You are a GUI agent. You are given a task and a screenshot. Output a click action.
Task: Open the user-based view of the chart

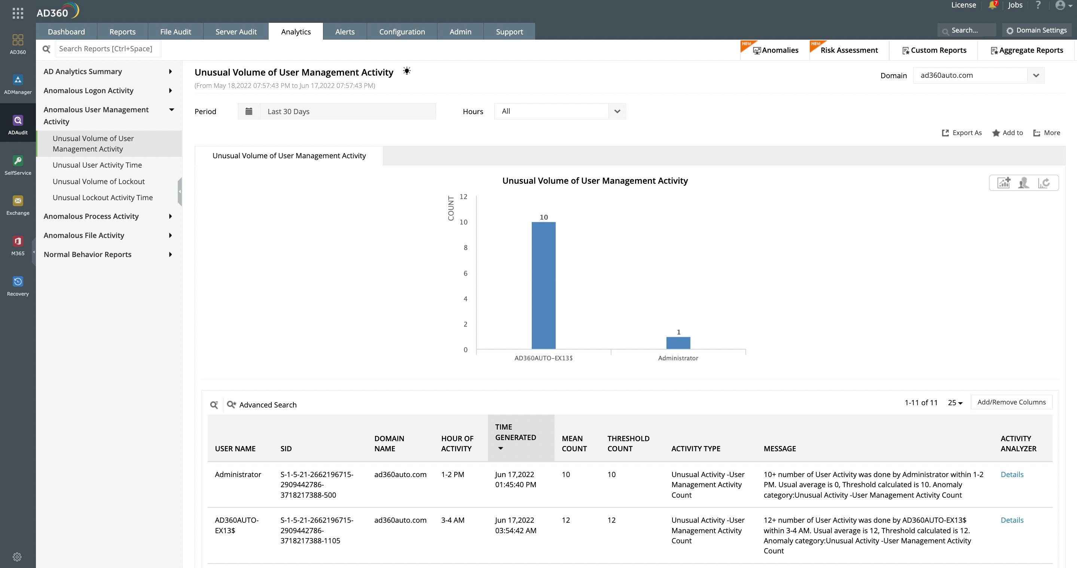click(1023, 183)
